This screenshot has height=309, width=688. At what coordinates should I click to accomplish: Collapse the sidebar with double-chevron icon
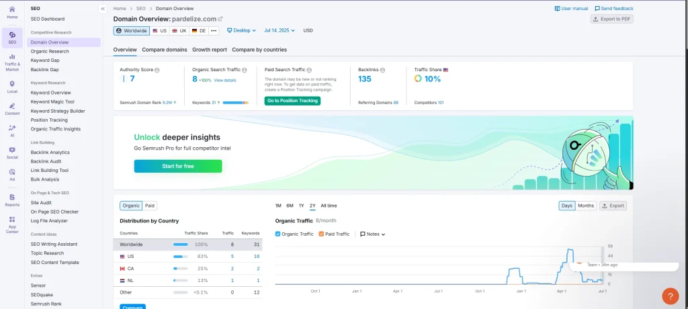(103, 8)
